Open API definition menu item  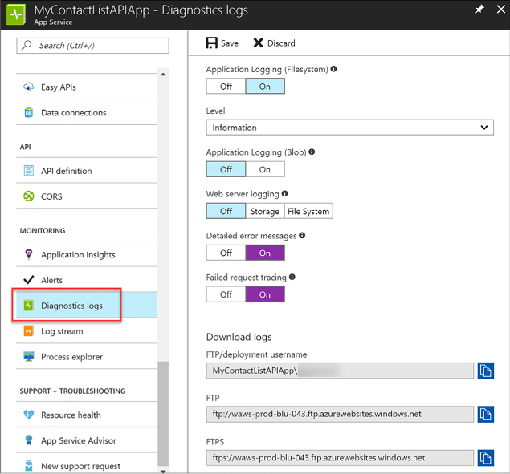coord(87,171)
